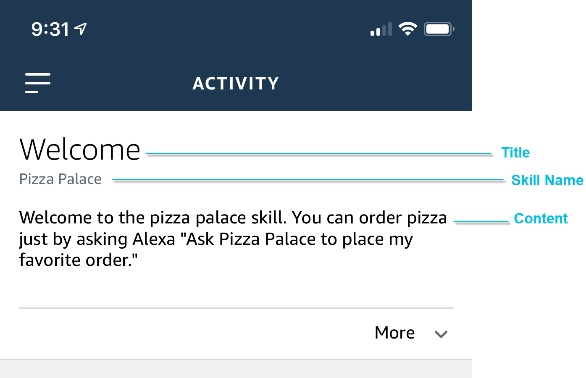The height and width of the screenshot is (378, 586).
Task: Select the Welcome card title
Action: pos(80,150)
